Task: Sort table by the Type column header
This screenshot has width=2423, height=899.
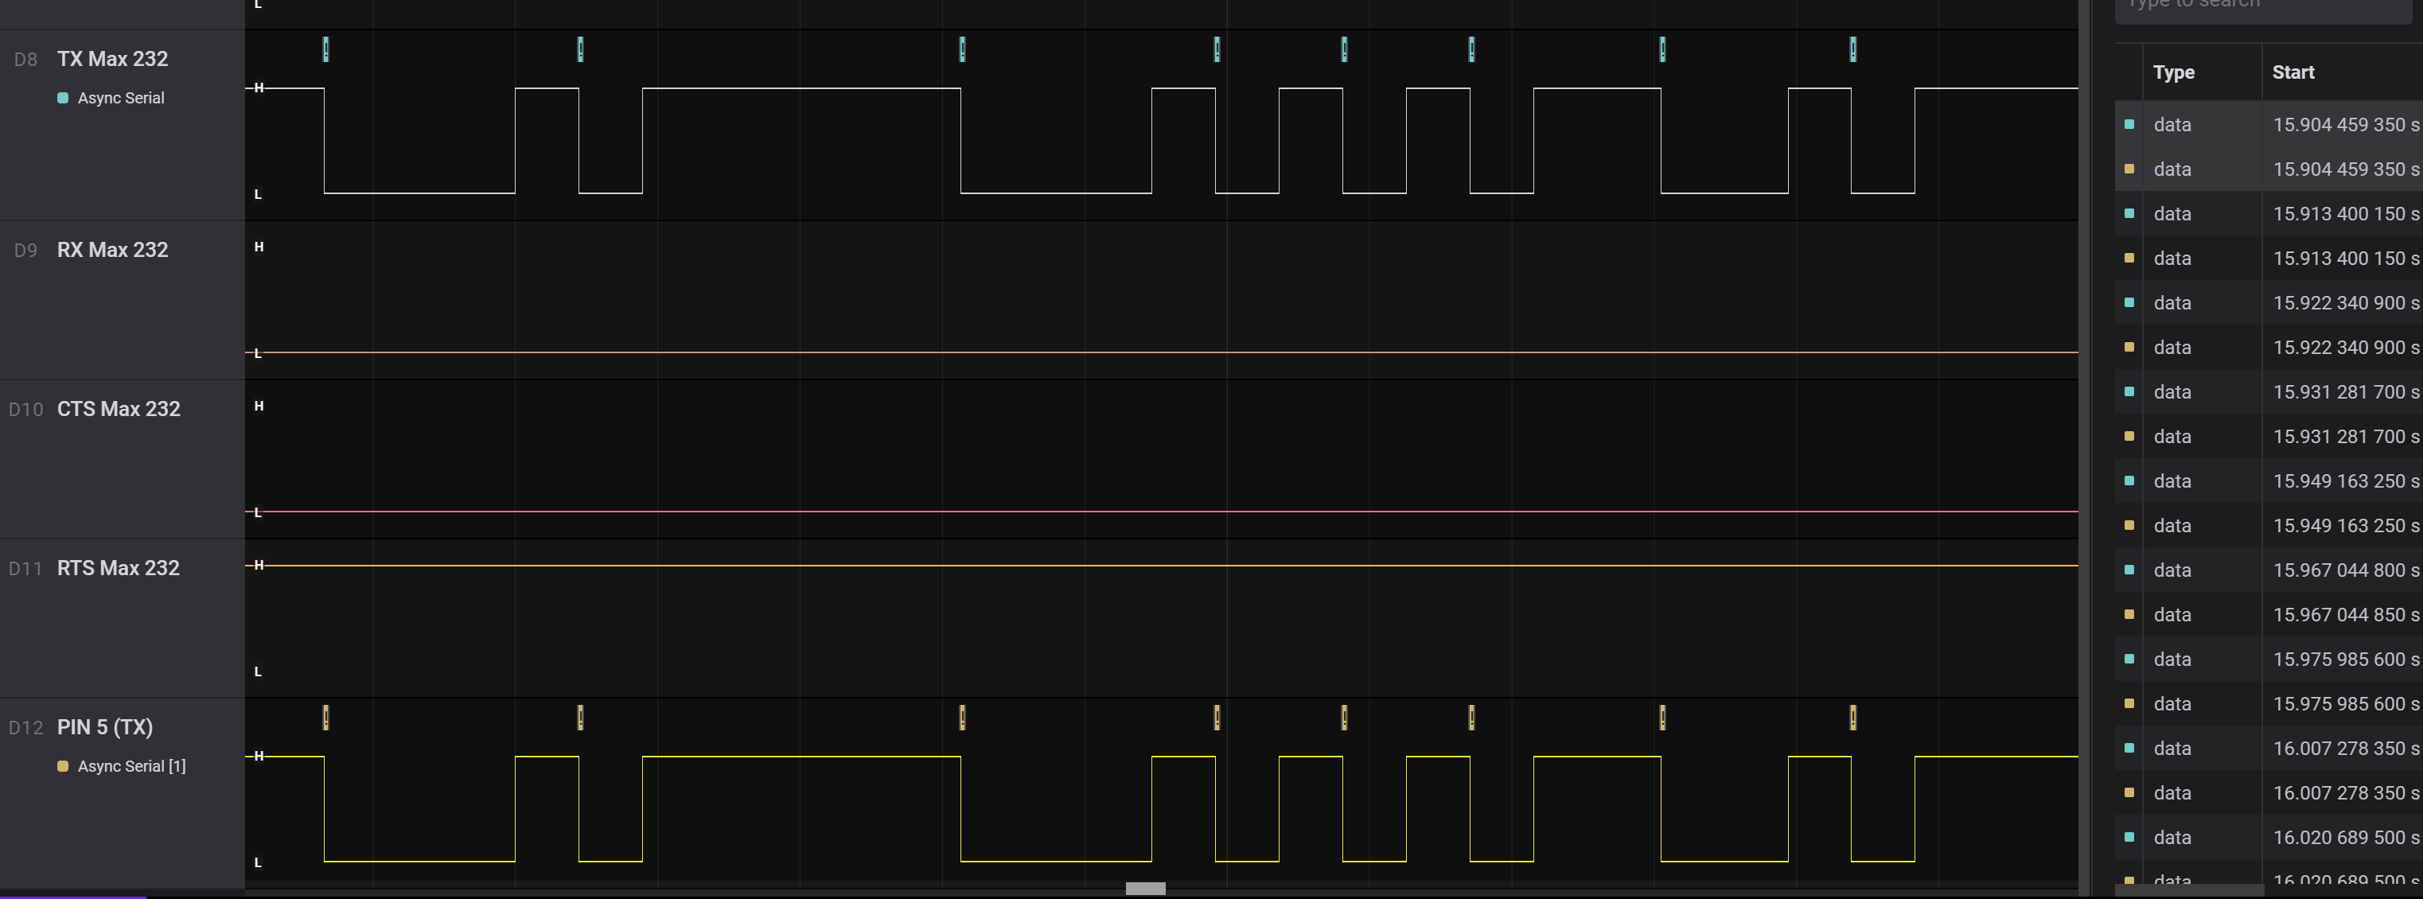Action: click(x=2174, y=72)
